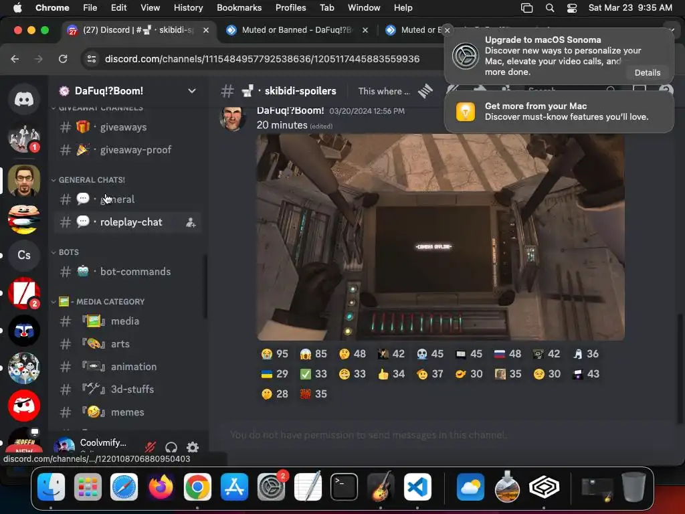Open the History menu
The height and width of the screenshot is (514, 685).
click(x=188, y=8)
